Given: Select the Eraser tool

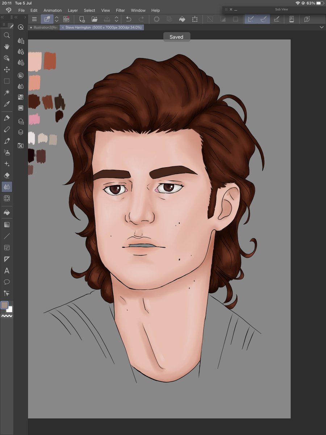Looking at the screenshot, I should pos(7,175).
